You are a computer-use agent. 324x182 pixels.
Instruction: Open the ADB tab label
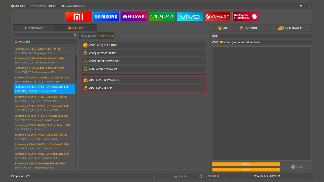[226, 28]
